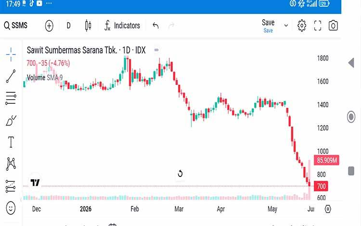Toggle fullscreen mode
The height and width of the screenshot is (226, 361).
click(x=318, y=25)
